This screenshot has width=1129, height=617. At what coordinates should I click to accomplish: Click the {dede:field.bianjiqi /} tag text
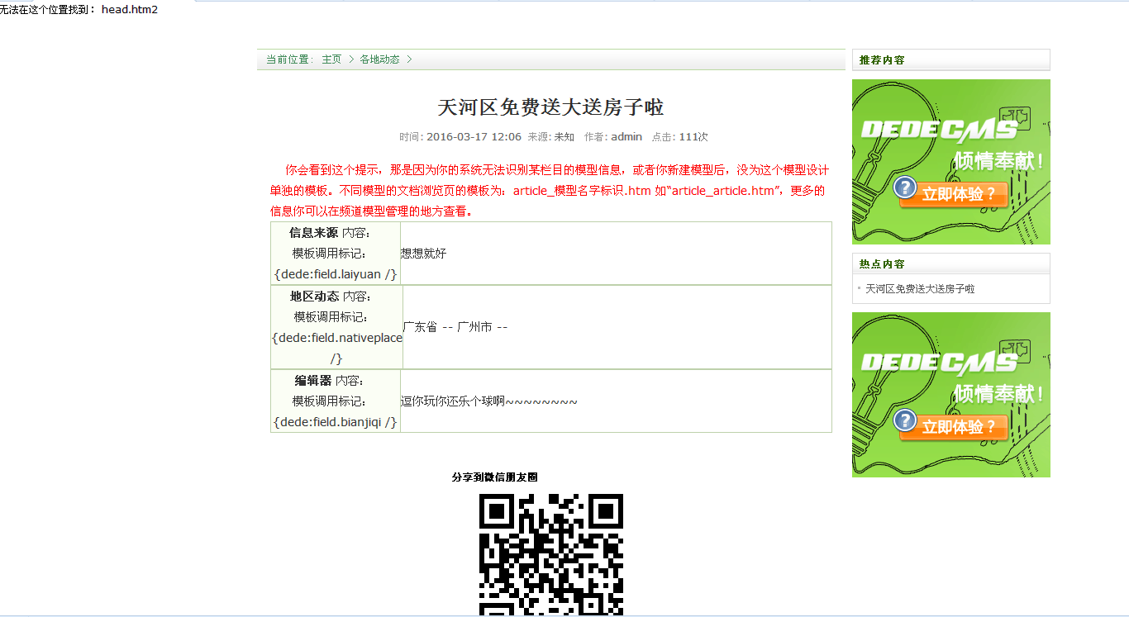[x=336, y=422]
